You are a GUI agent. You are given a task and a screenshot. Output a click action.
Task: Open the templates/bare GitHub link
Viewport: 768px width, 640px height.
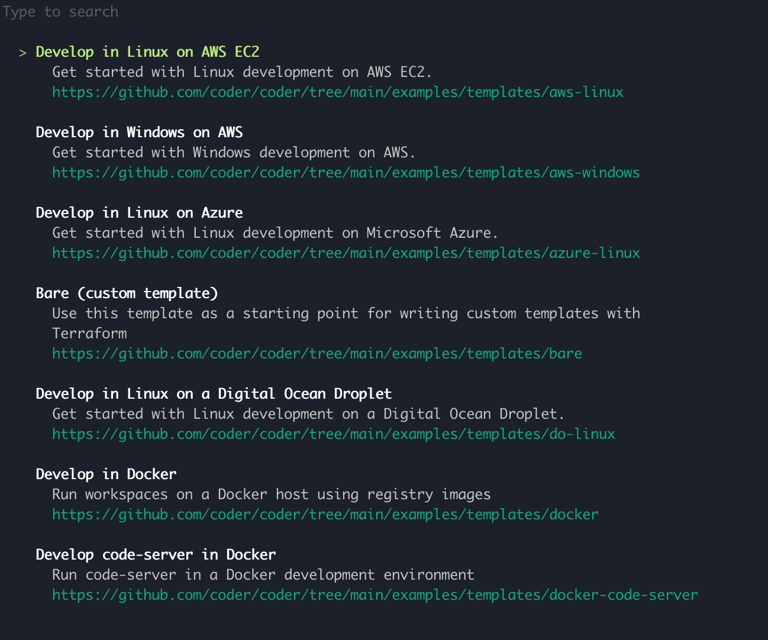point(317,354)
